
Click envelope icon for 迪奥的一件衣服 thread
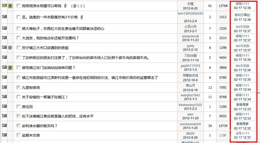5,17
